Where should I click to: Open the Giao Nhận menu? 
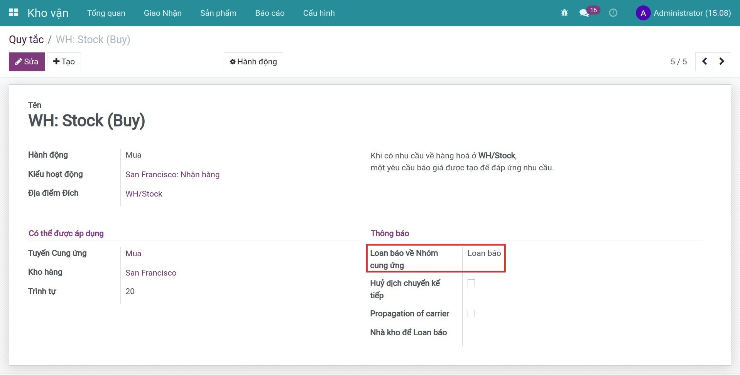pyautogui.click(x=162, y=13)
